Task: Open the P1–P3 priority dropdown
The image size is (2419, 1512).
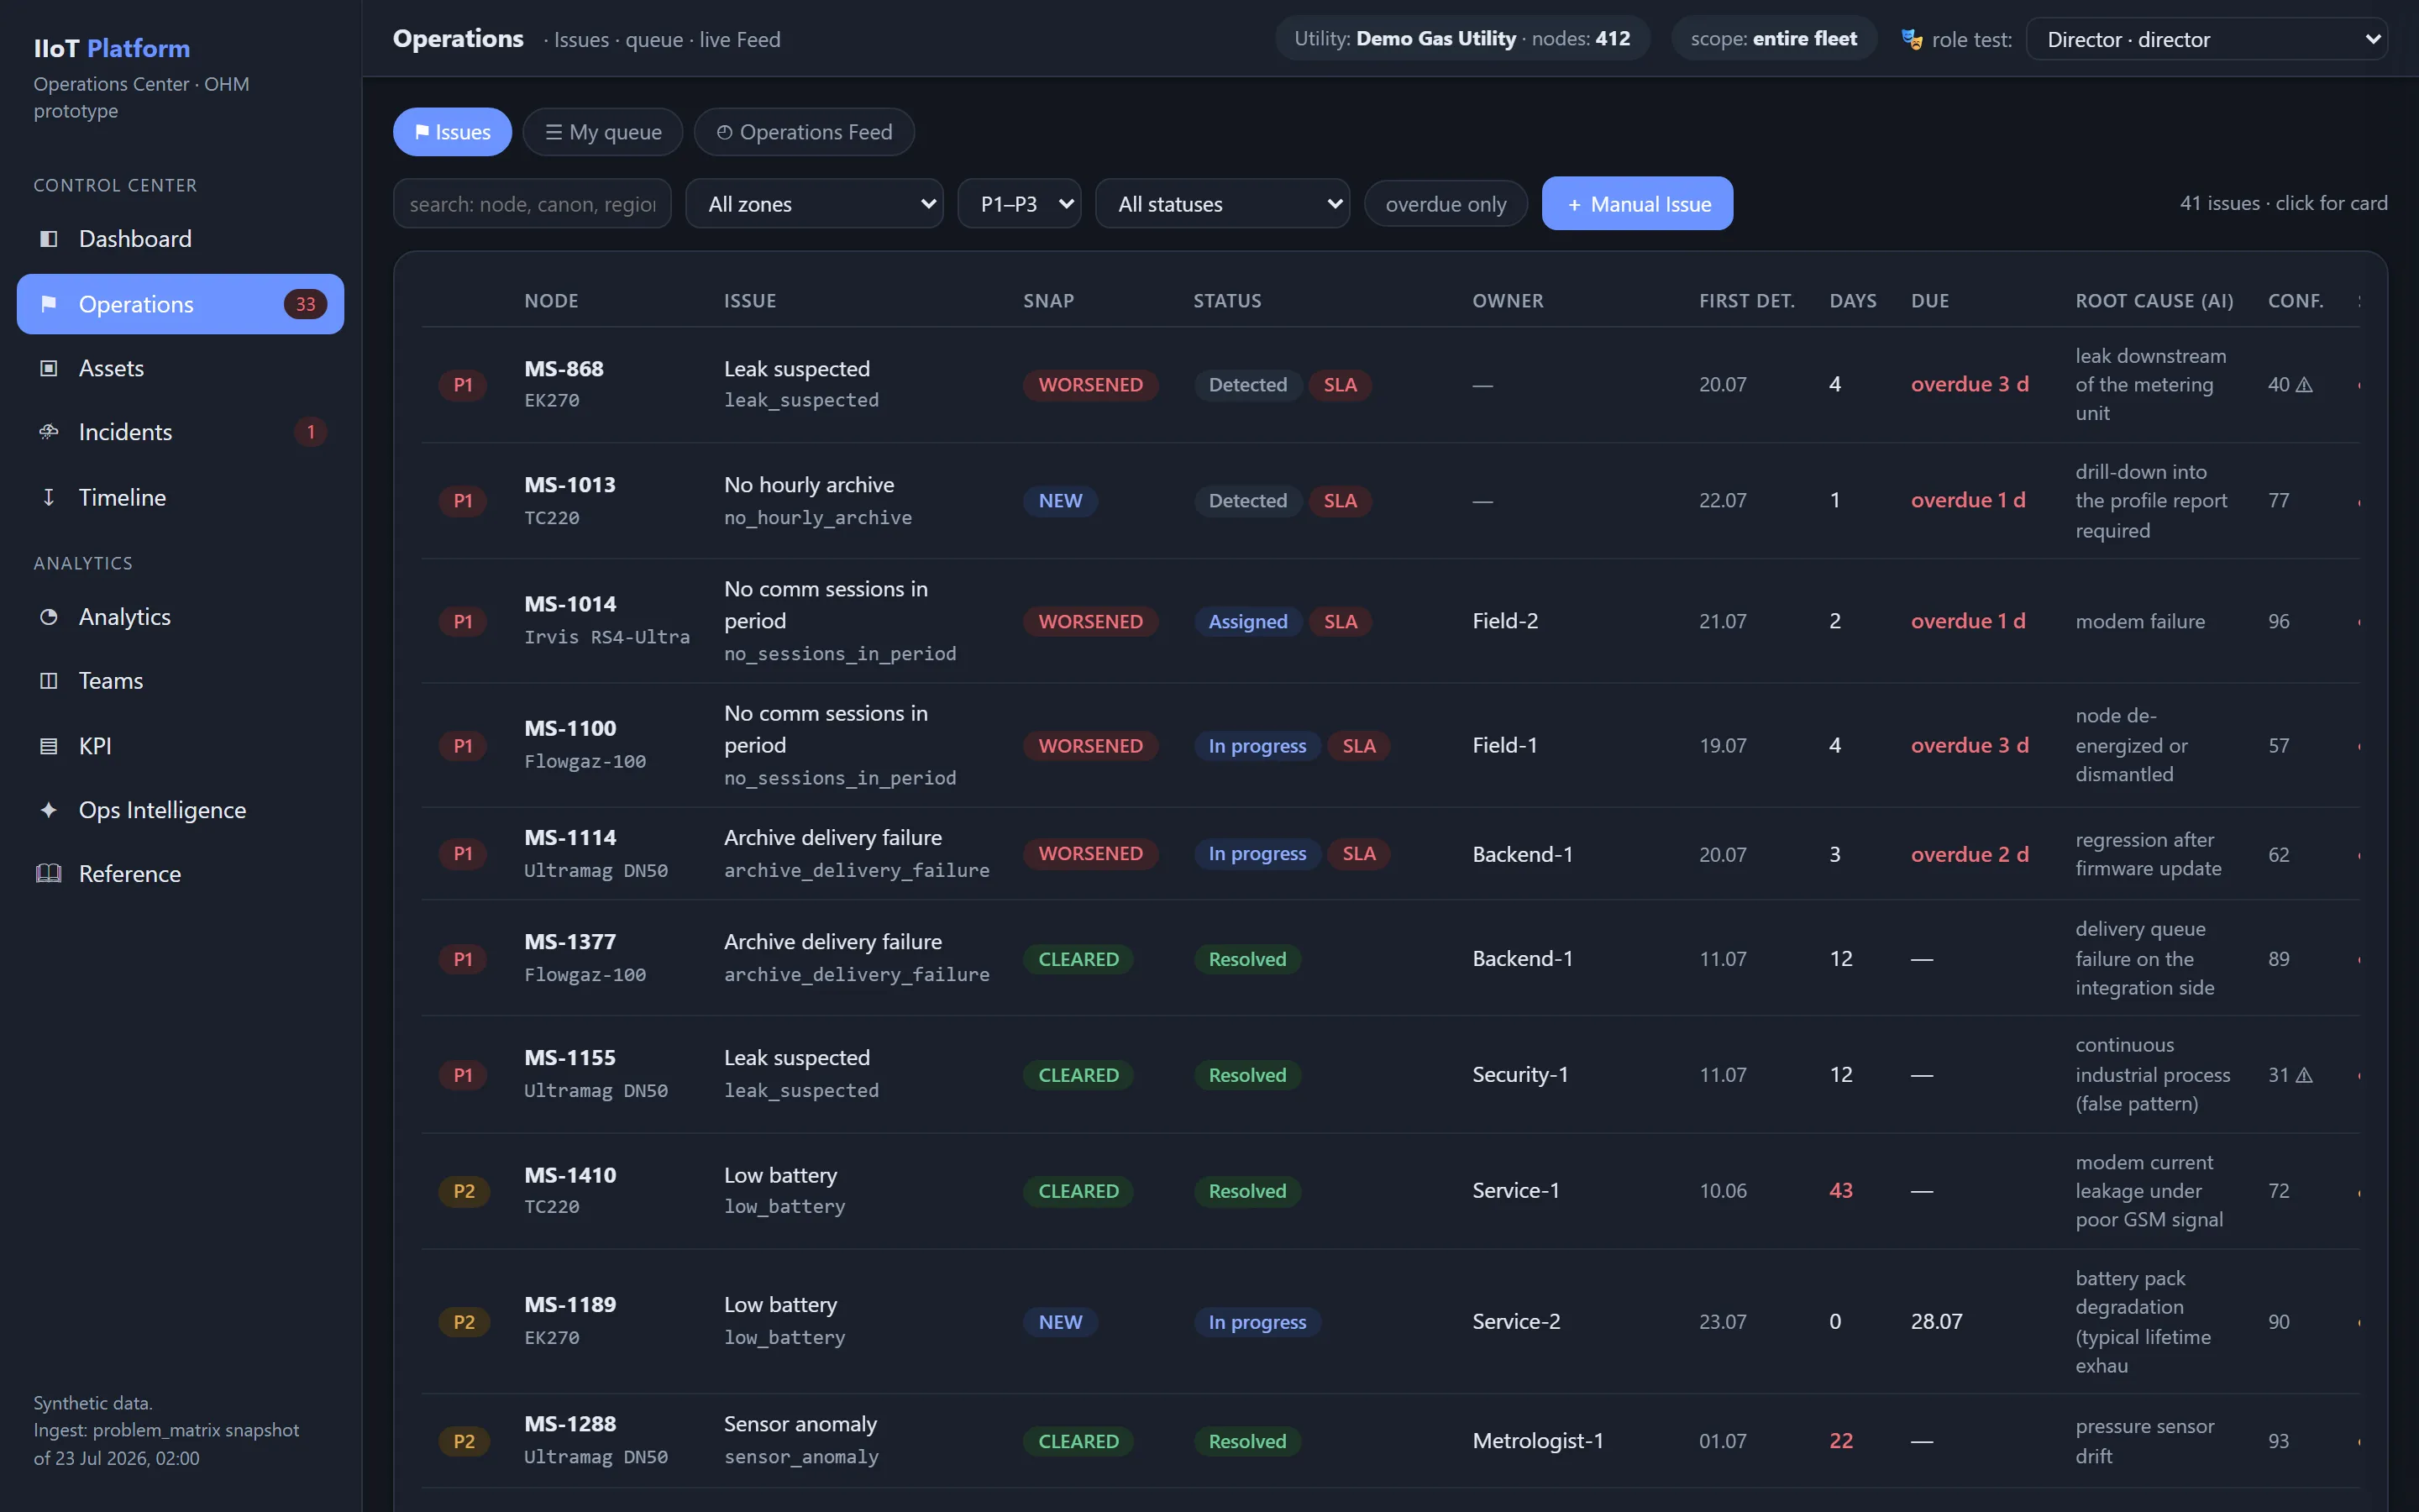Action: pos(1020,204)
